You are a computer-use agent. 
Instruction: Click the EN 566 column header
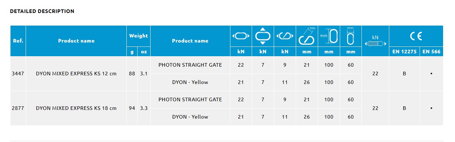tap(432, 52)
